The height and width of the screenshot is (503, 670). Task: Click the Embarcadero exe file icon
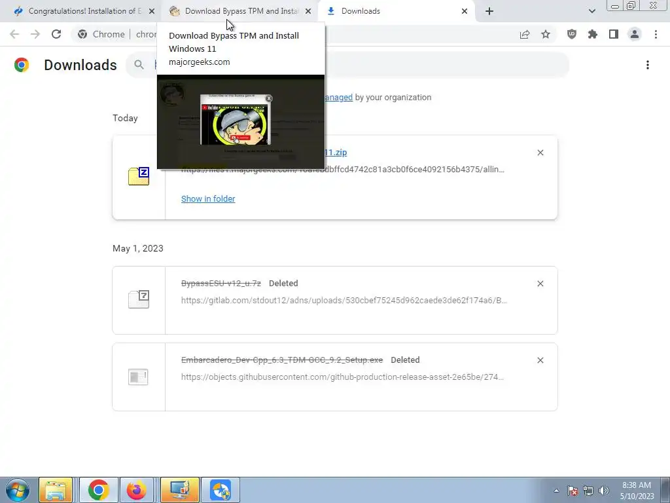pos(138,377)
